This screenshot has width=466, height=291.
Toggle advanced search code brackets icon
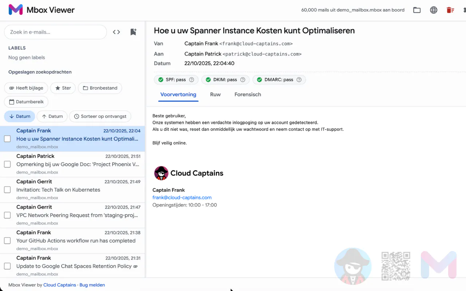point(116,32)
